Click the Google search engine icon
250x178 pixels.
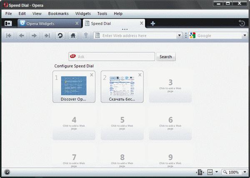pyautogui.click(x=192, y=35)
